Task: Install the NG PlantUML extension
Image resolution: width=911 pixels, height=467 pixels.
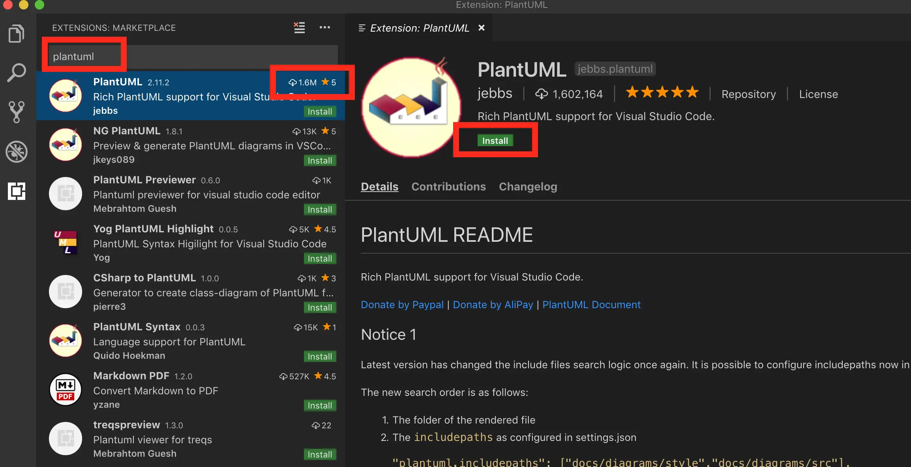Action: tap(320, 160)
